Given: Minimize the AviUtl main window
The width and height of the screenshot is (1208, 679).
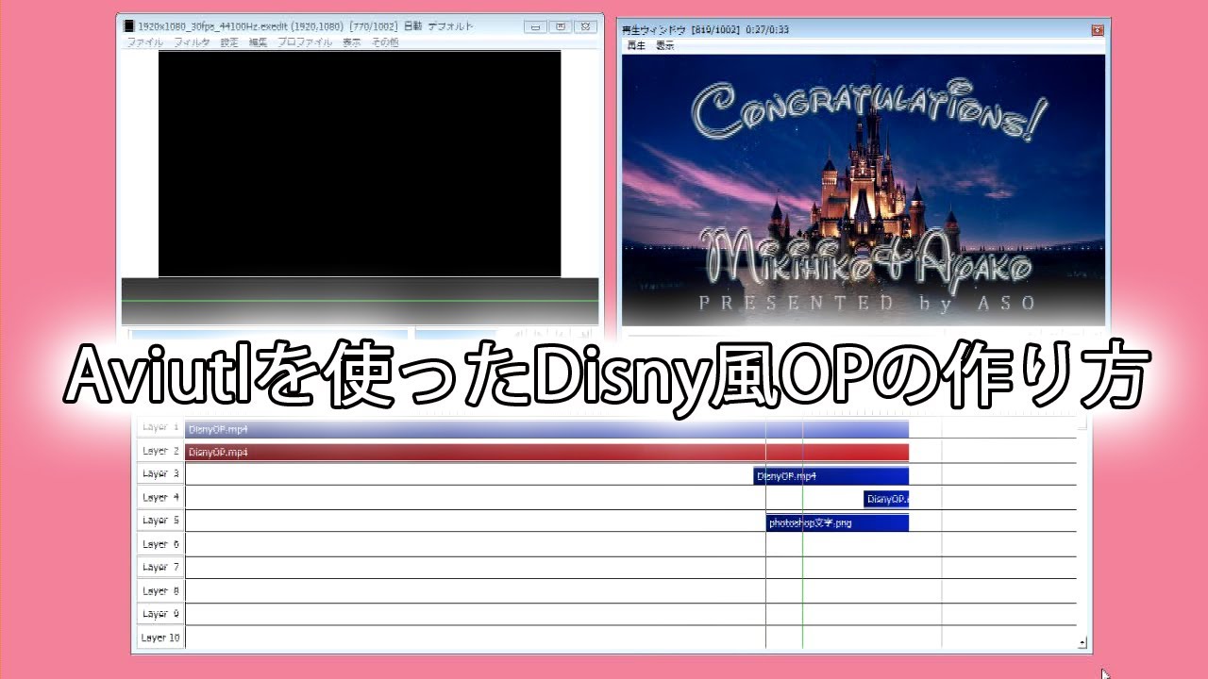Looking at the screenshot, I should tap(534, 26).
